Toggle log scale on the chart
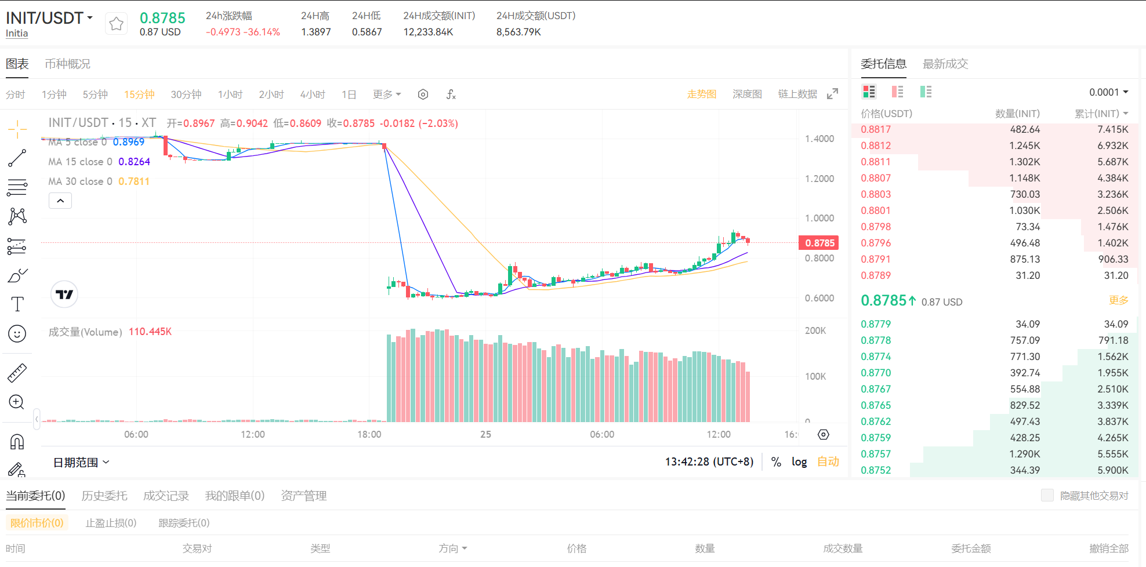The image size is (1146, 567). pos(799,462)
